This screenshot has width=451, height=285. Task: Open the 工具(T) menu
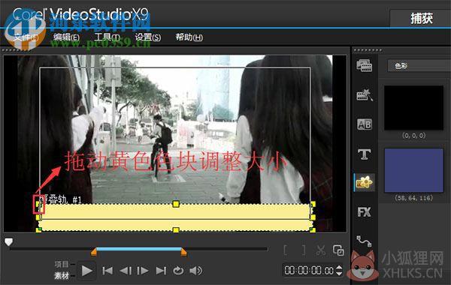[x=107, y=37]
